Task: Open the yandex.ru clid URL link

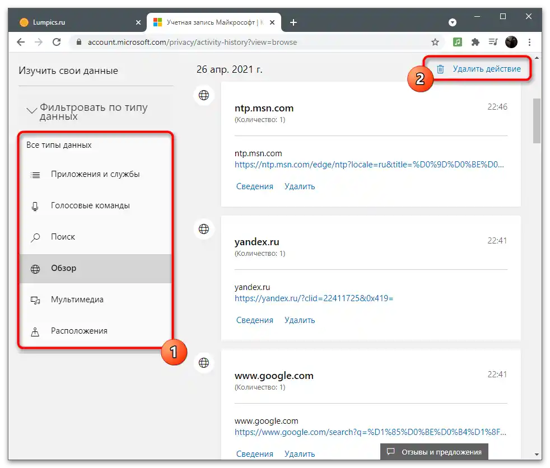Action: tap(314, 298)
